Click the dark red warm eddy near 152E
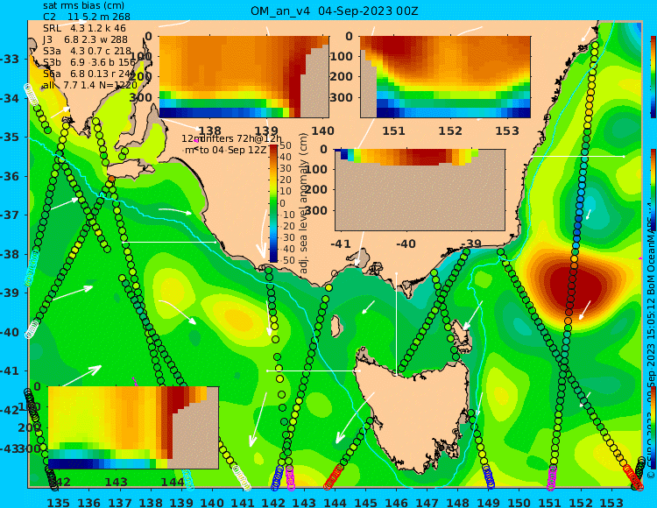 click(x=577, y=285)
